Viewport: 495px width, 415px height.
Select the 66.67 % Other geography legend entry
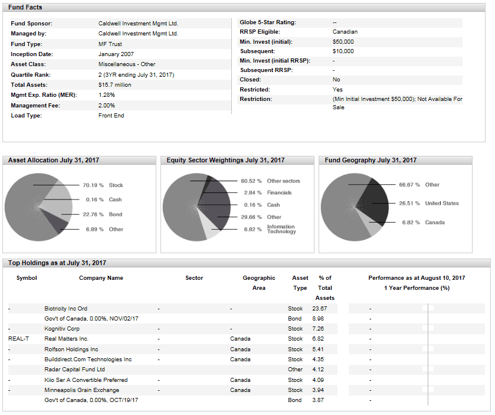(419, 184)
